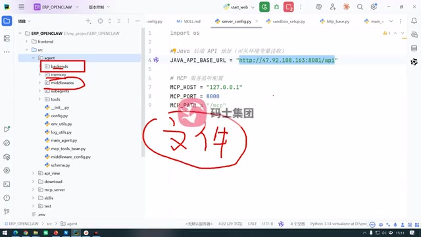The height and width of the screenshot is (237, 421).
Task: Open the Problems tool window
Action: tap(7, 197)
